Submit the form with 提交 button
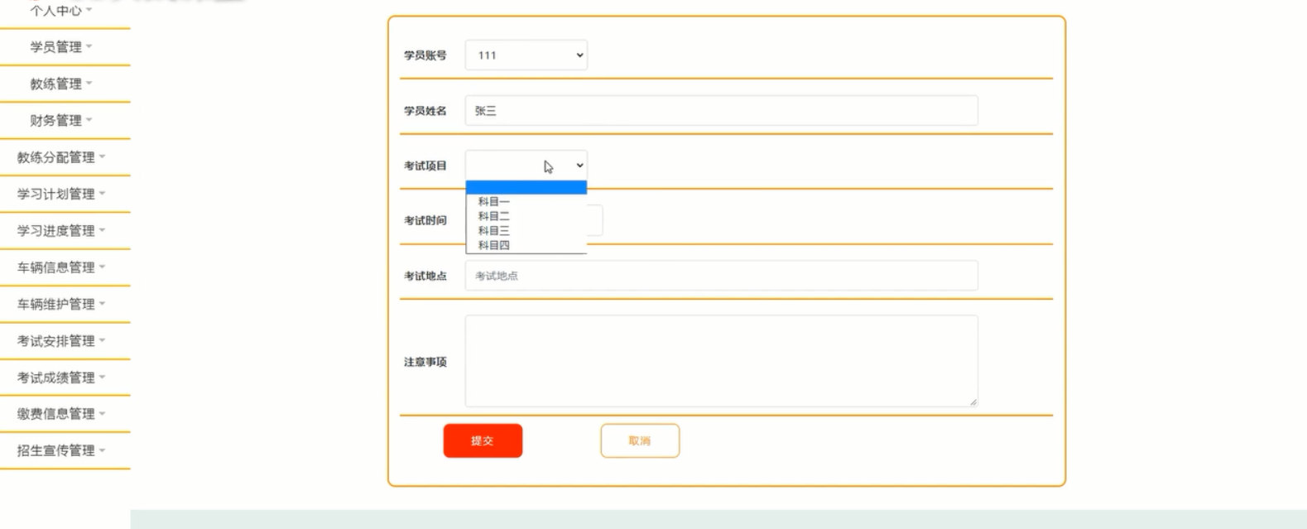The height and width of the screenshot is (529, 1307). pos(483,440)
